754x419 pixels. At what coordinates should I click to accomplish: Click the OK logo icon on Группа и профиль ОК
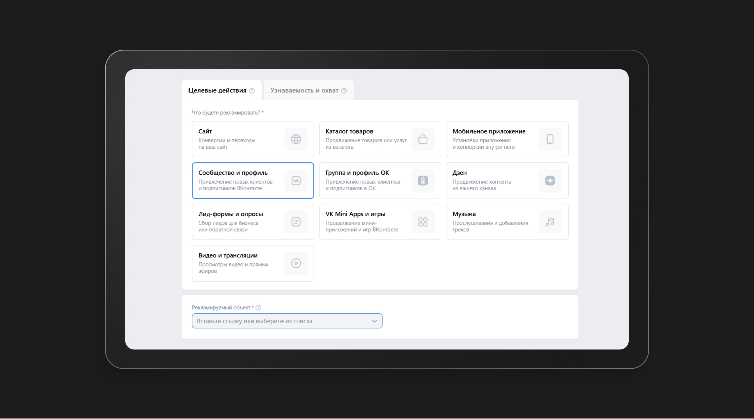(x=423, y=181)
